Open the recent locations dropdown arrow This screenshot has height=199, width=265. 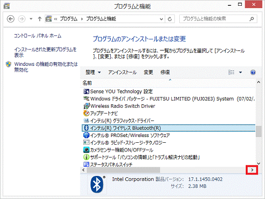pos(31,19)
